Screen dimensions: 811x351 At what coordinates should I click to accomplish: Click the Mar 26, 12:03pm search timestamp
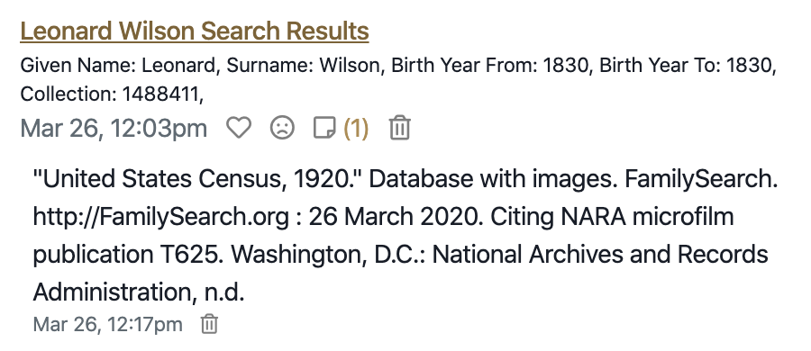[114, 128]
